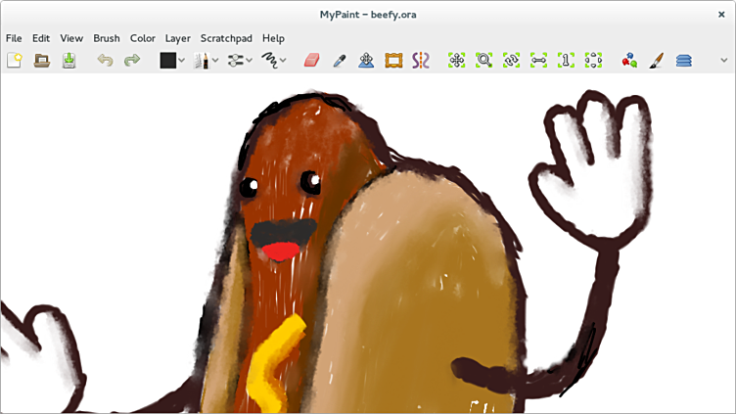Open the Scratchpad menu

pos(226,38)
